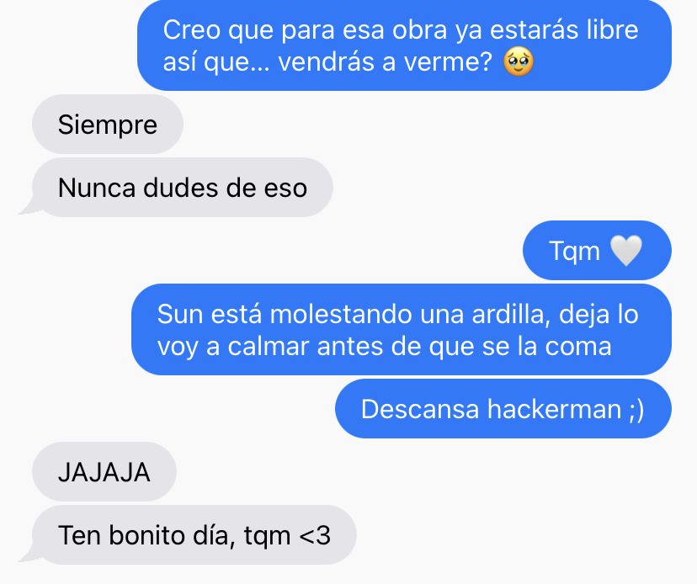Click the ';)' wink in Descansa message

(636, 410)
